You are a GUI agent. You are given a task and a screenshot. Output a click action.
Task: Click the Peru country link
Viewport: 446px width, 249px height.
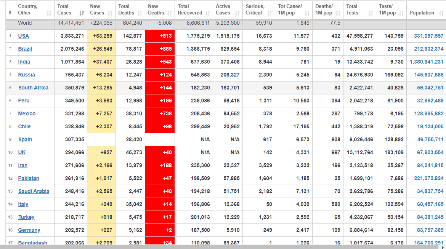click(24, 101)
